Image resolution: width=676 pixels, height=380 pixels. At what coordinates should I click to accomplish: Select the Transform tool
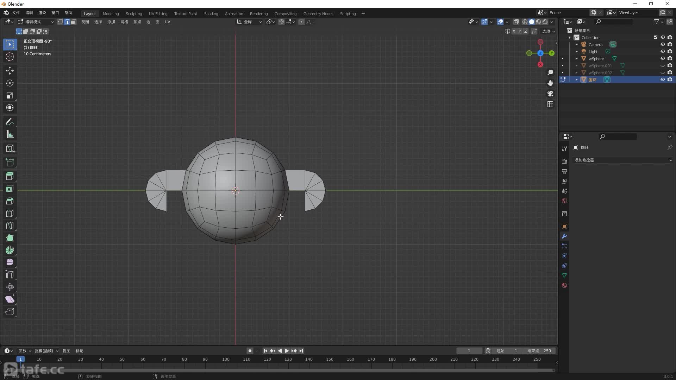pyautogui.click(x=10, y=108)
